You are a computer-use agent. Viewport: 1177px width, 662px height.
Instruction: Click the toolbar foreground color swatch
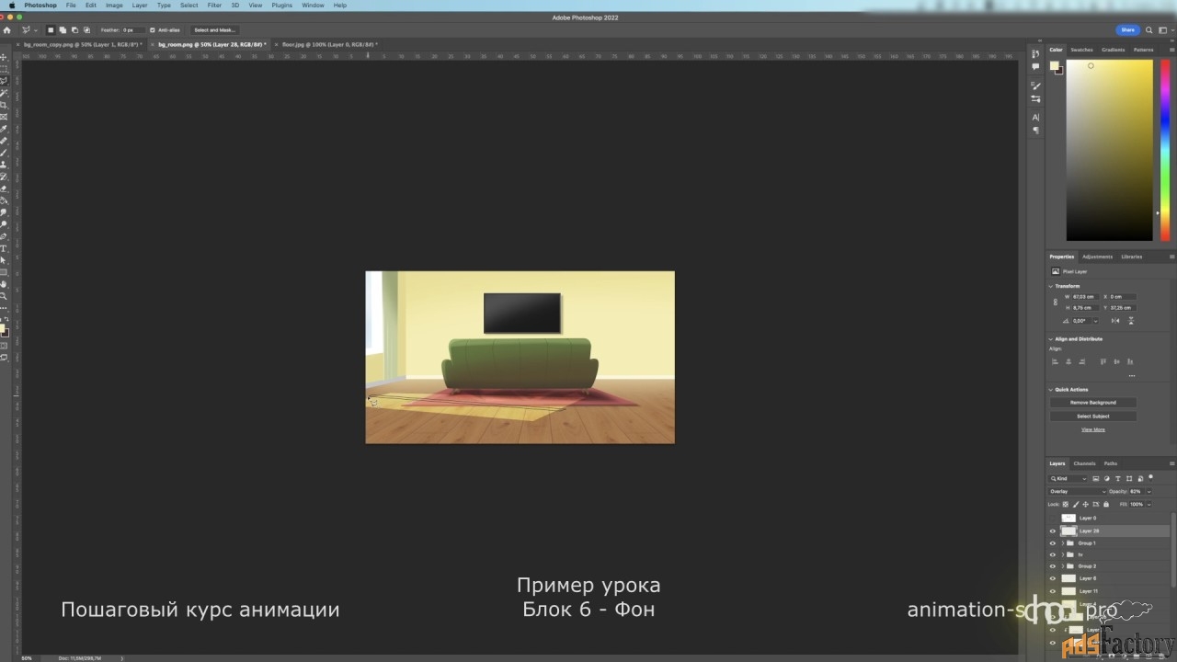[x=2, y=328]
